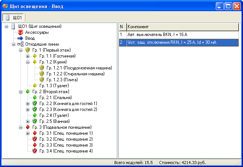Click the N column header

(123, 27)
